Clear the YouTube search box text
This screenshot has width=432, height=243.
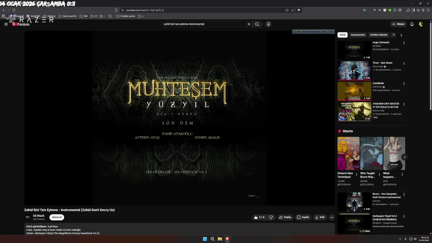(x=249, y=24)
